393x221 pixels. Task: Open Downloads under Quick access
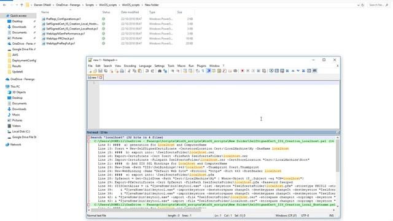[x=19, y=27]
